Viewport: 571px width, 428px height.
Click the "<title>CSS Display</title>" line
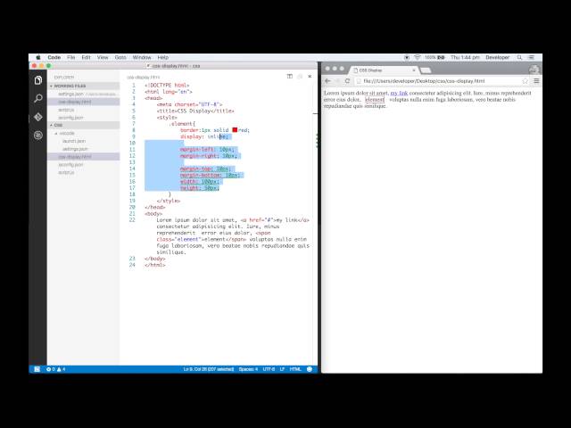pos(195,111)
